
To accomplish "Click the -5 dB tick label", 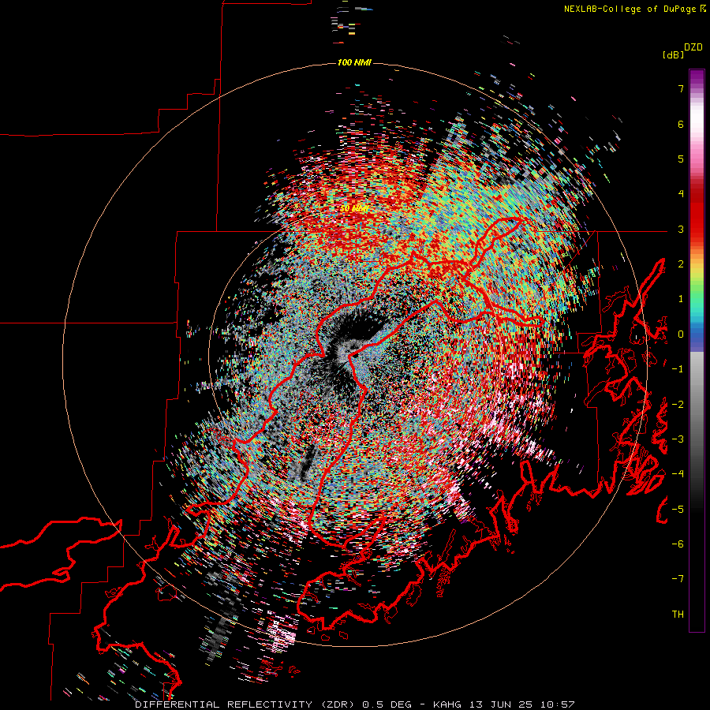I will tap(678, 510).
